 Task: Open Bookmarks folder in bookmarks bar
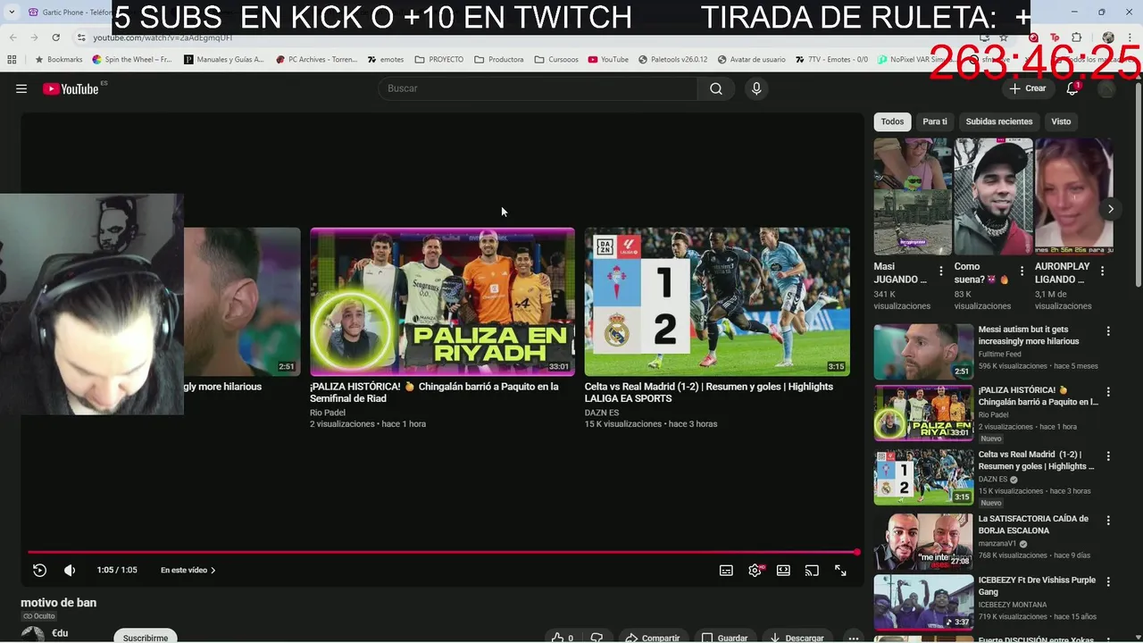pos(58,60)
